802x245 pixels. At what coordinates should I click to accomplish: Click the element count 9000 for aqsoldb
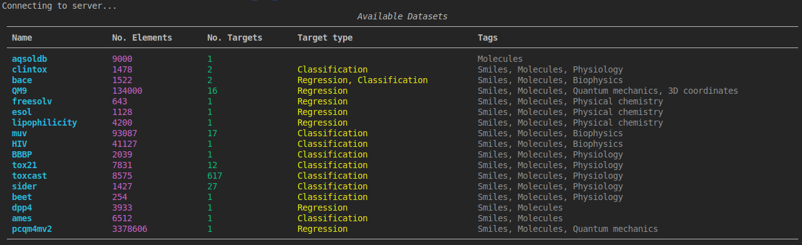coord(122,59)
